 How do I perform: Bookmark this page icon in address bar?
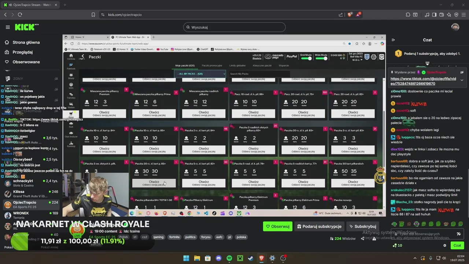click(93, 15)
